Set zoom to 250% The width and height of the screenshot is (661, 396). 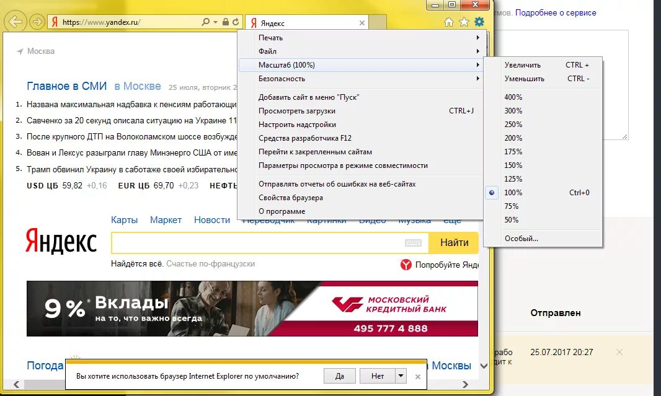543,125
